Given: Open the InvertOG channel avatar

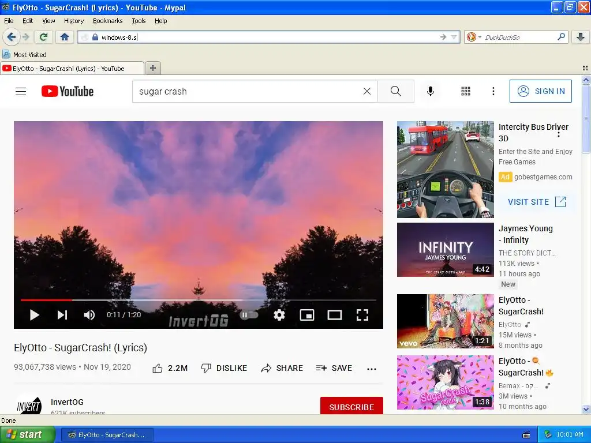Looking at the screenshot, I should (29, 404).
